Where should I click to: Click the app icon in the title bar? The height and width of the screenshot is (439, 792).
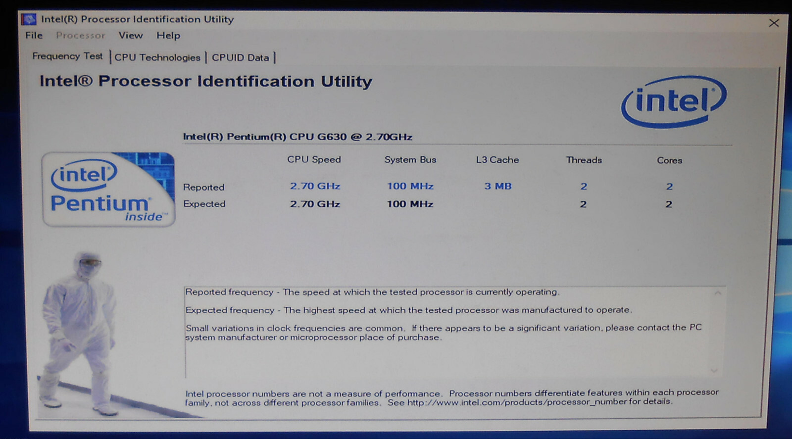[x=29, y=19]
